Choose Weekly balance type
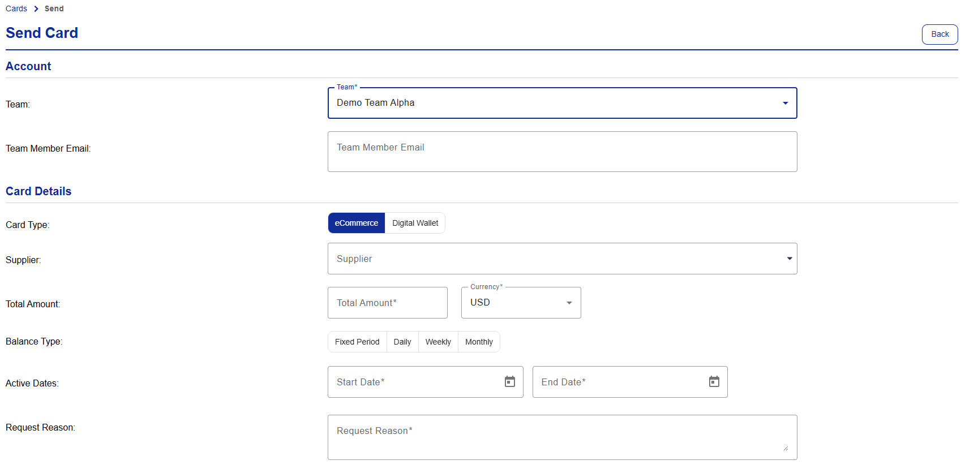 438,342
